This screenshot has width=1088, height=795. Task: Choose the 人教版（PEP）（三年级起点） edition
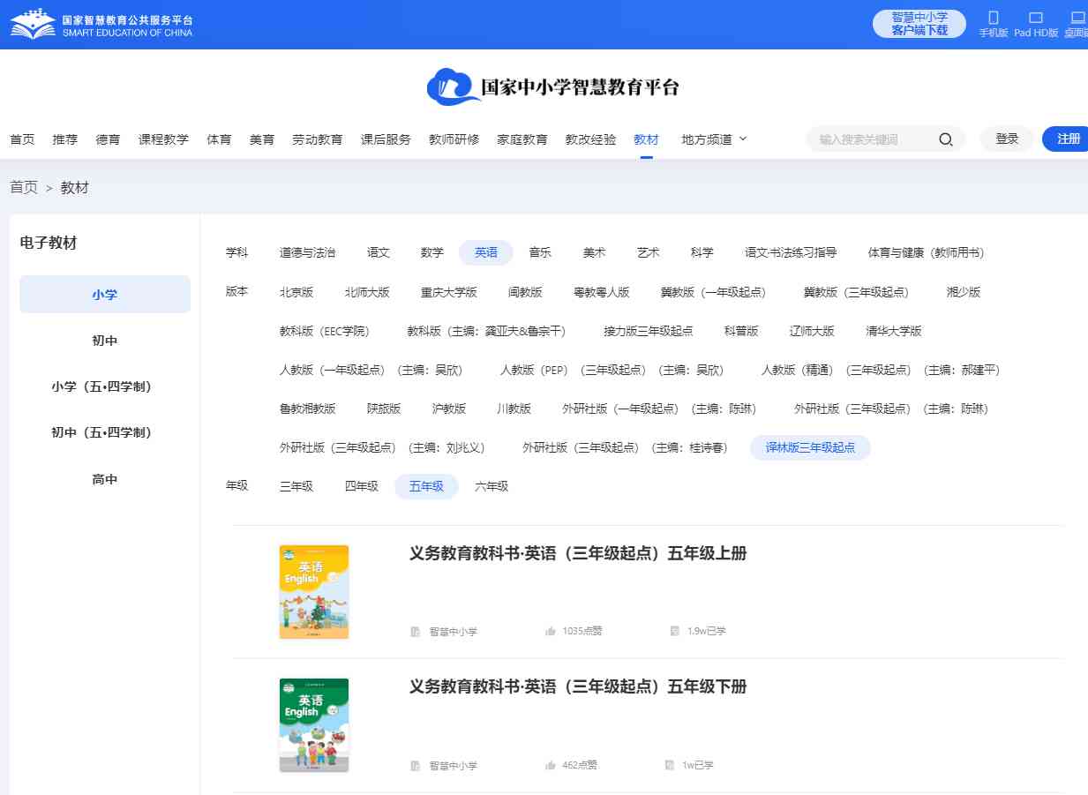point(612,370)
